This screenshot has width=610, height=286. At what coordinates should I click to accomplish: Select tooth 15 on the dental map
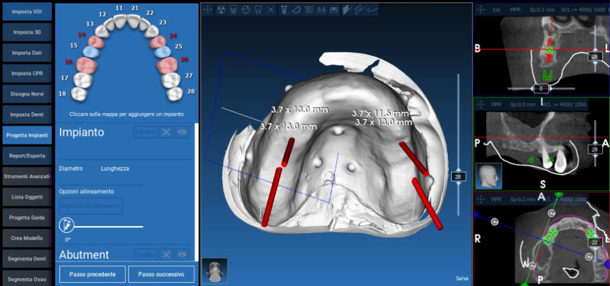click(90, 51)
